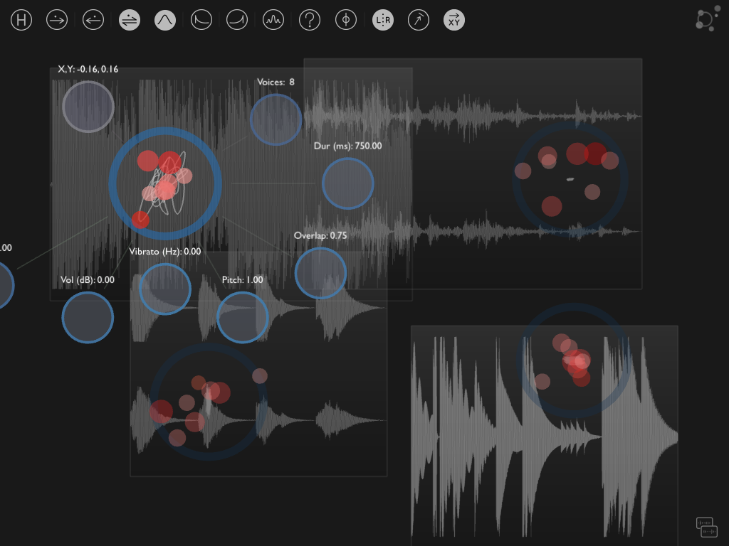Click the X,Y position parameter circle
The image size is (729, 546).
(x=88, y=107)
